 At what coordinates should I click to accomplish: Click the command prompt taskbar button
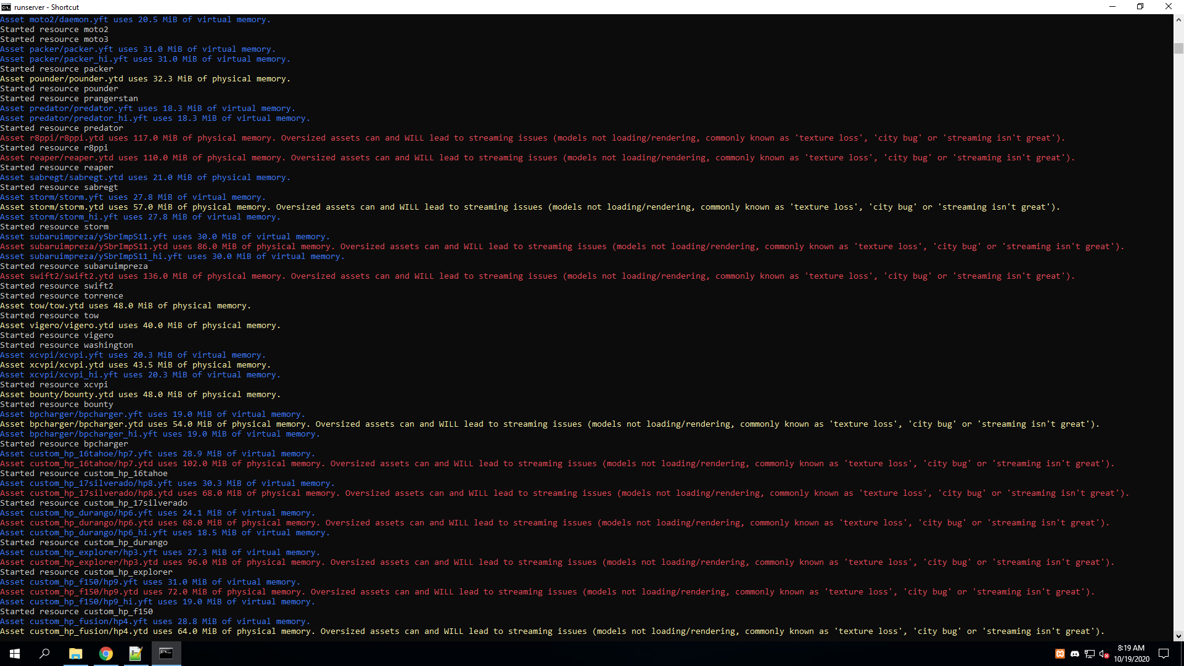[166, 654]
